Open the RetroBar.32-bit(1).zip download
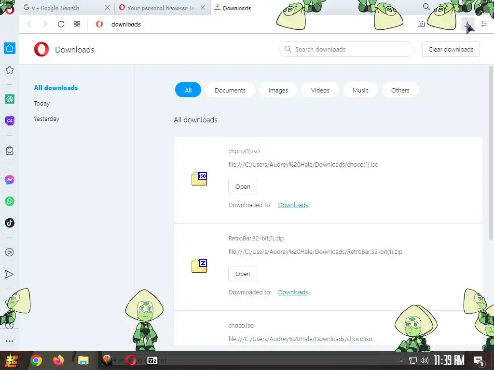Image resolution: width=494 pixels, height=370 pixels. click(x=243, y=274)
